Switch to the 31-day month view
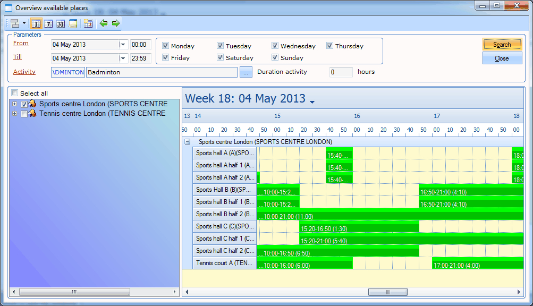The width and height of the screenshot is (533, 306). click(x=61, y=23)
